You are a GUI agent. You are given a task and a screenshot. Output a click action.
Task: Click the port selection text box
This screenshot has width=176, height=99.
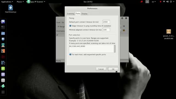point(91,49)
